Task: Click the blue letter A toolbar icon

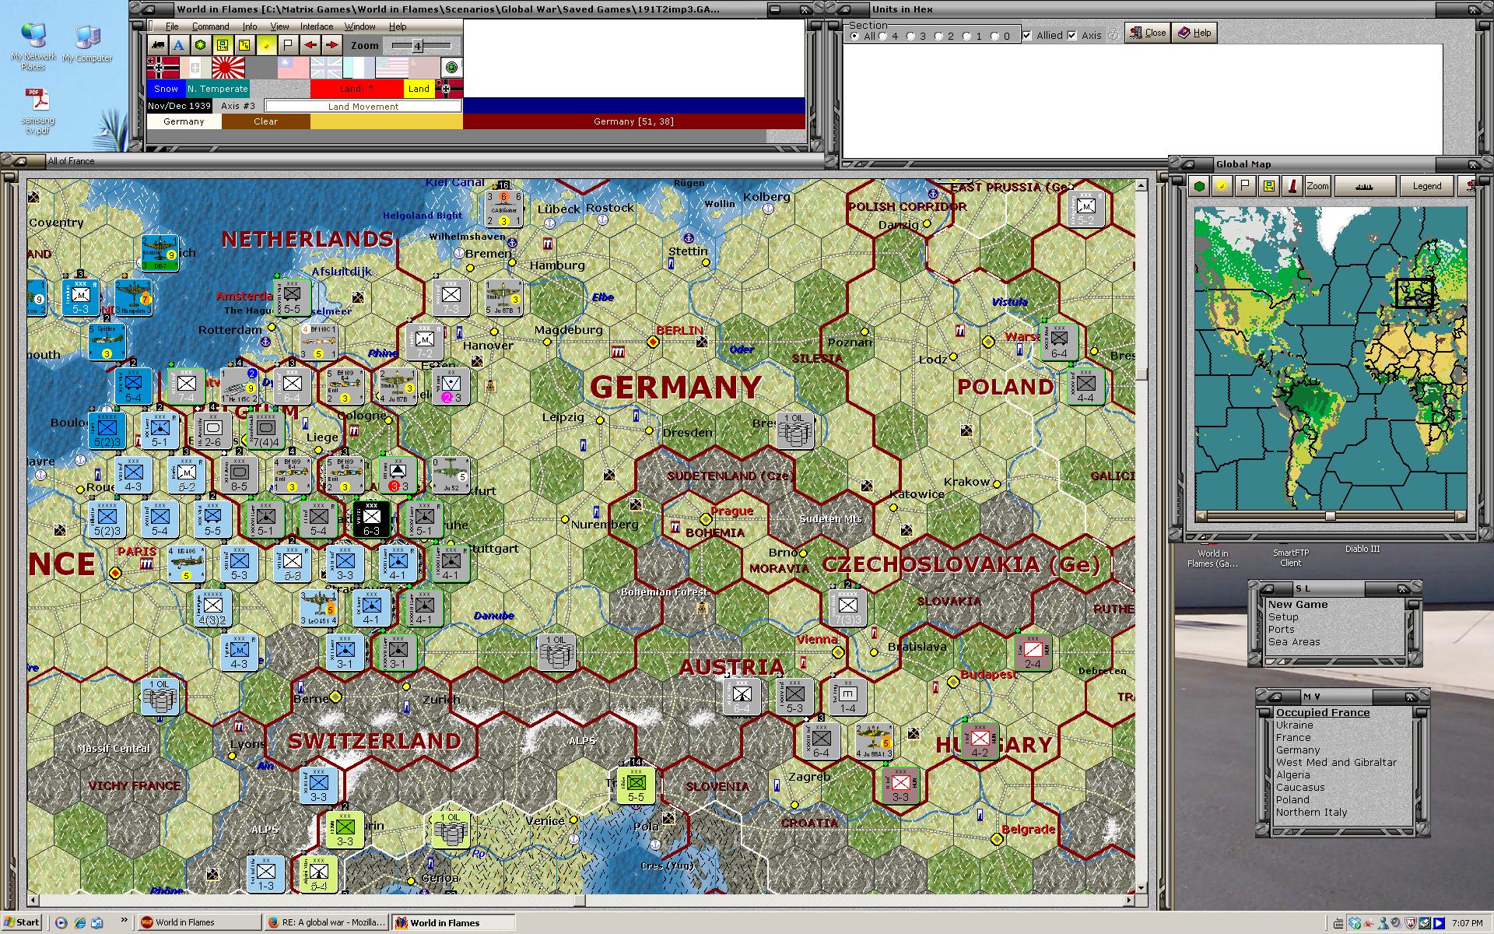Action: click(x=179, y=45)
